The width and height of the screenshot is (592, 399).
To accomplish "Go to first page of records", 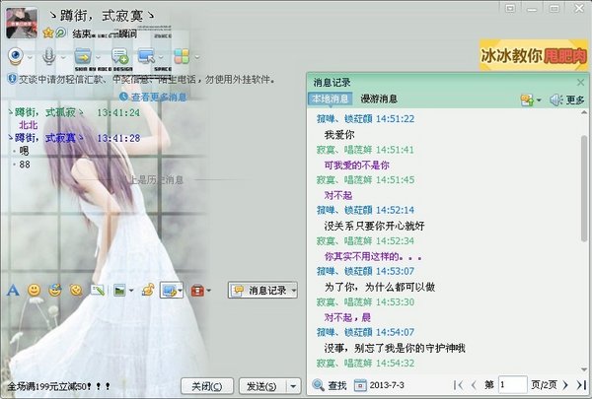I will (458, 385).
